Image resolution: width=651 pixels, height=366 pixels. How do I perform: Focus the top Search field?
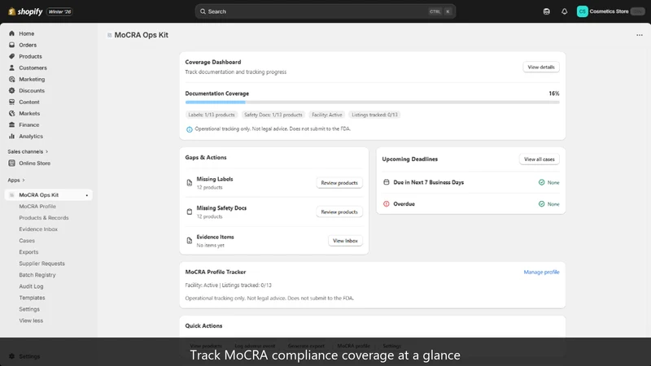click(x=325, y=11)
